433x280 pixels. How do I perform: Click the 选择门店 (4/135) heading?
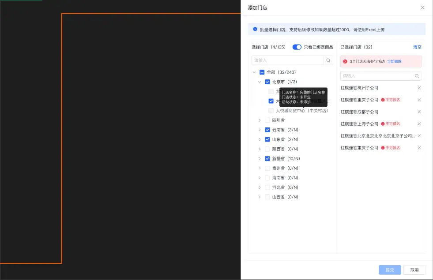(268, 47)
